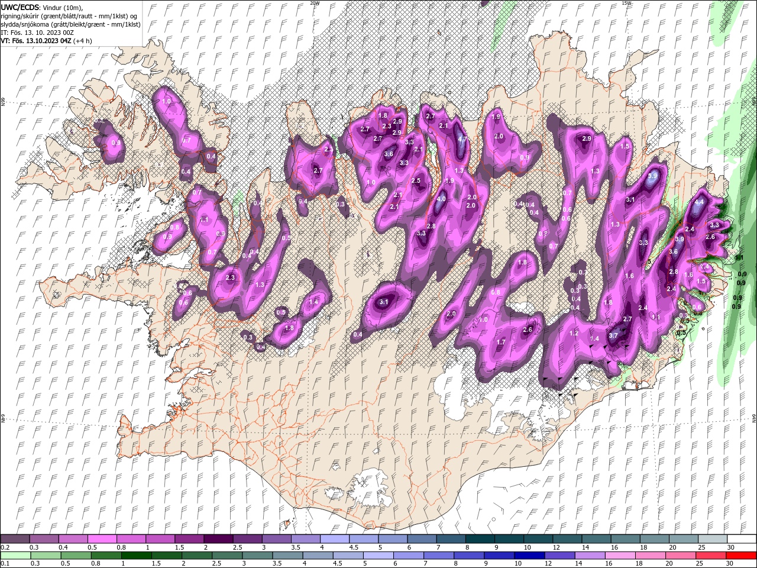Image resolution: width=757 pixels, height=568 pixels.
Task: Click the lower legend swatch between 2.5 and 3
Action: click(227, 556)
